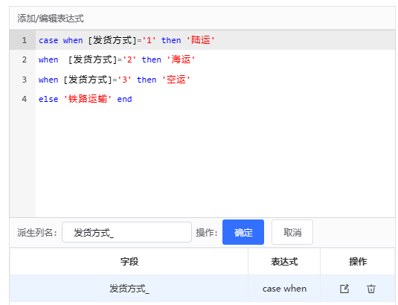This screenshot has height=305, width=398.
Task: Focus the 派生列名 input field
Action: pyautogui.click(x=126, y=232)
